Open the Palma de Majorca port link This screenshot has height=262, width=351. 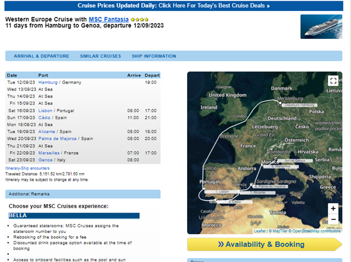point(58,138)
